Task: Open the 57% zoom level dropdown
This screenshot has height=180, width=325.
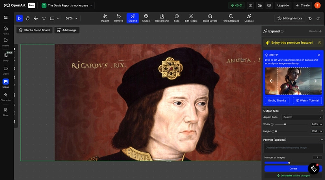Action: 71,18
